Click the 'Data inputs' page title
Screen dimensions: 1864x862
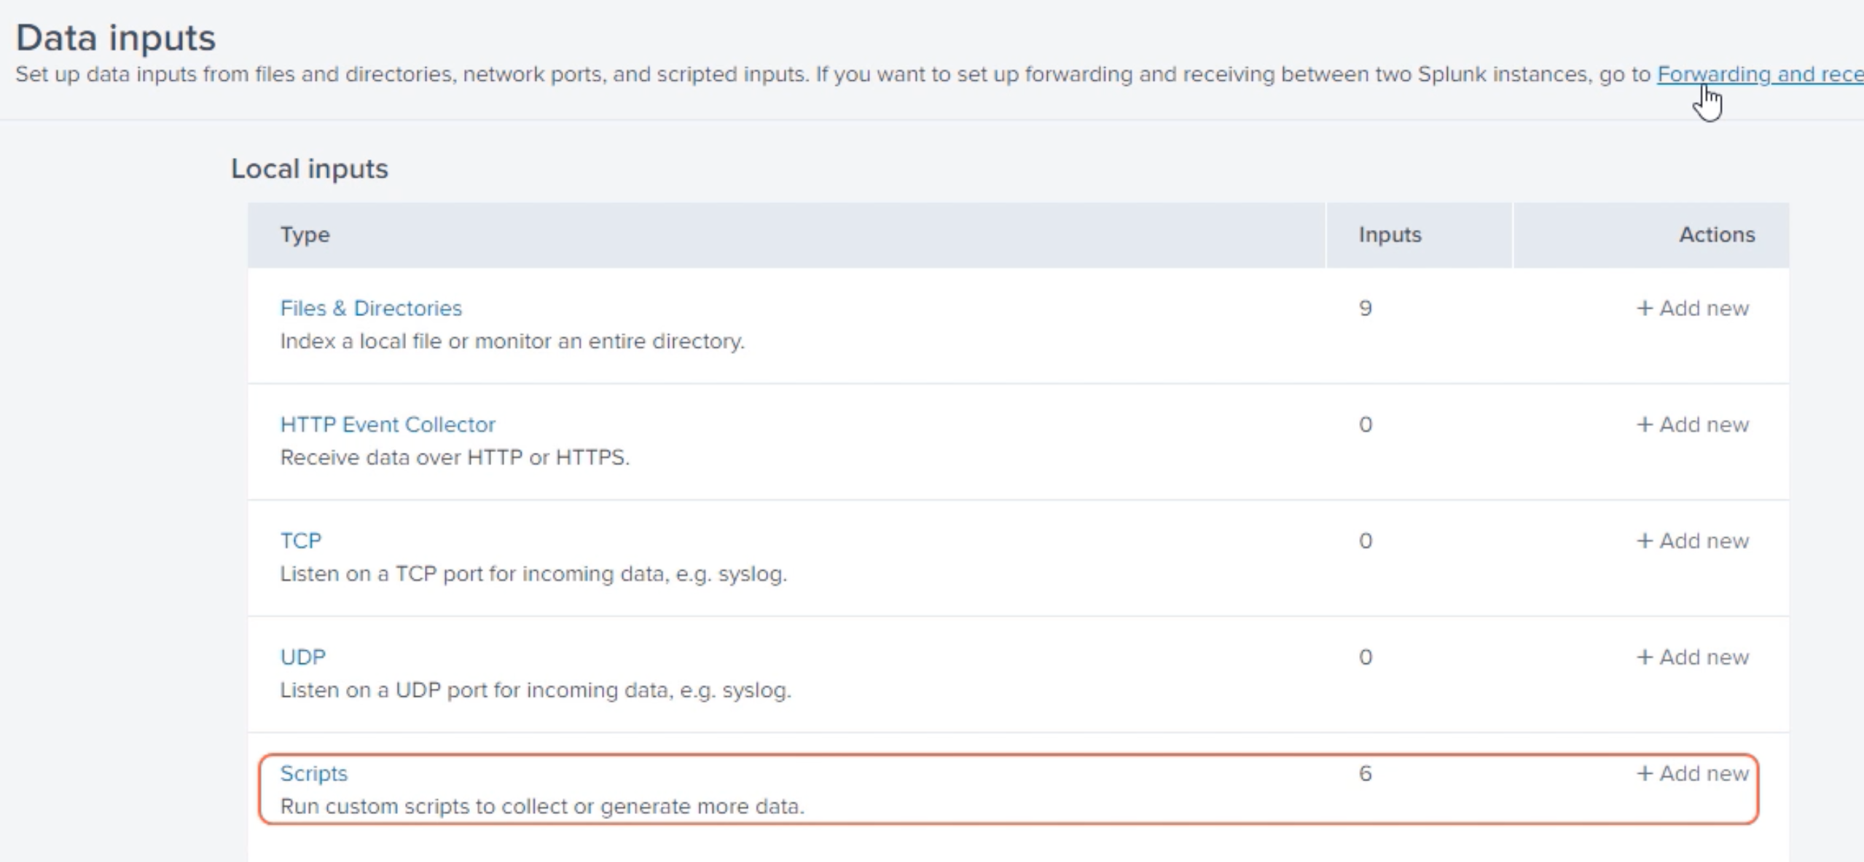click(116, 38)
